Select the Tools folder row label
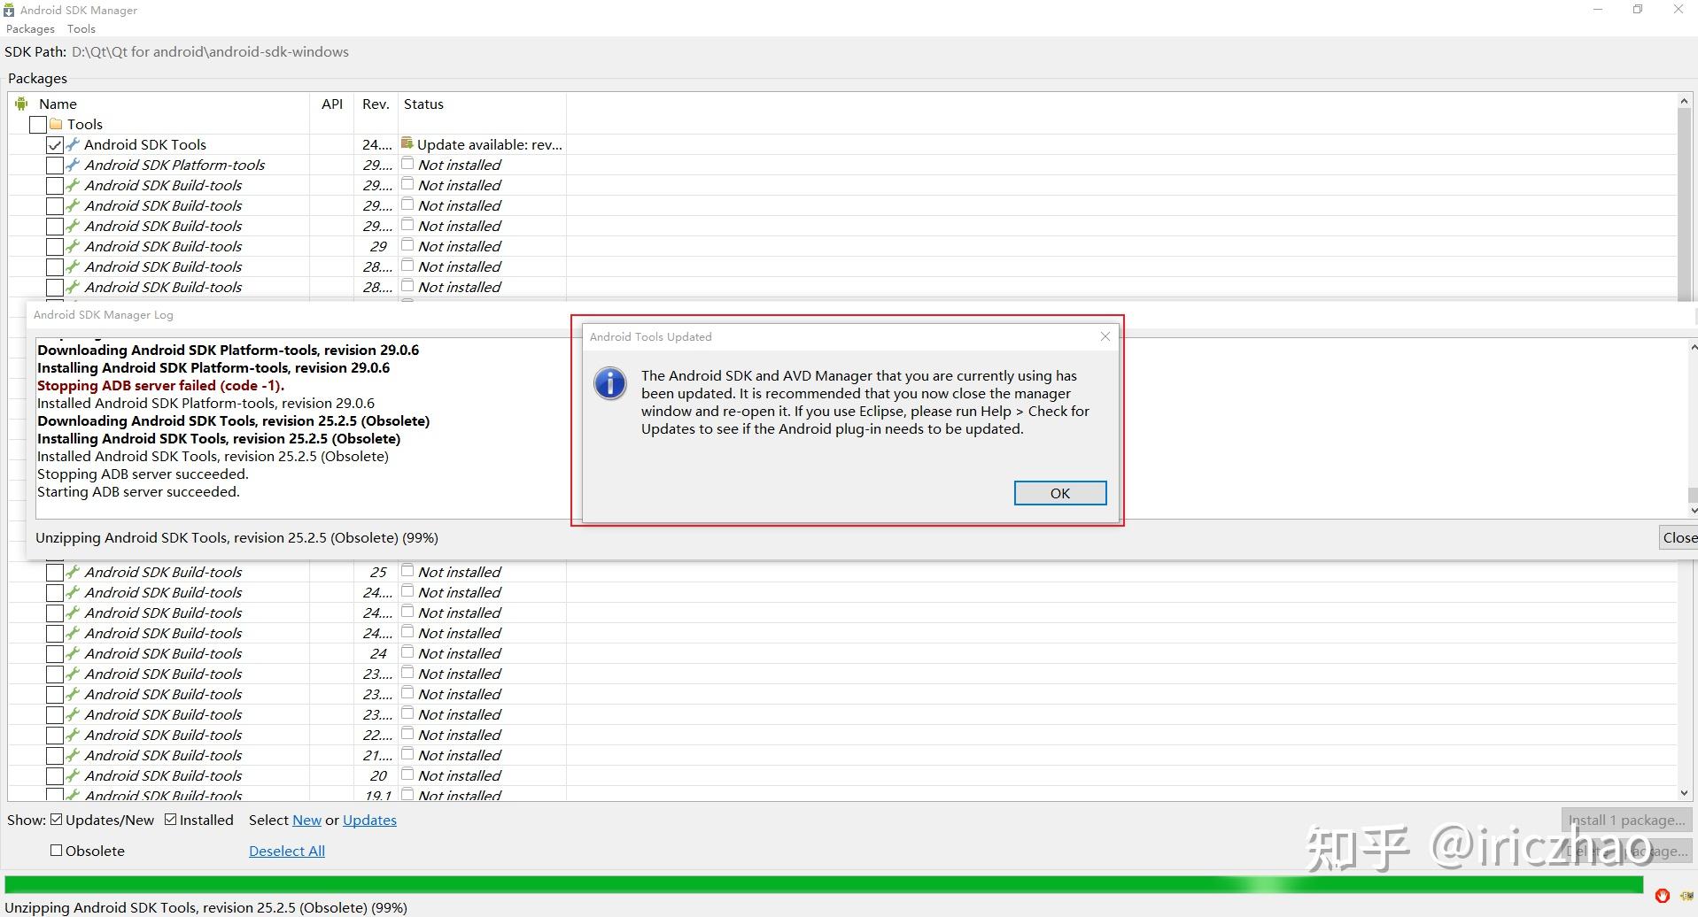 coord(85,125)
